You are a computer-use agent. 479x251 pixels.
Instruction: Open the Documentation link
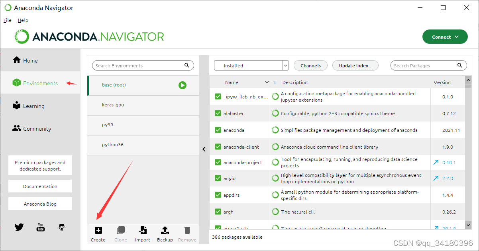[x=40, y=186]
